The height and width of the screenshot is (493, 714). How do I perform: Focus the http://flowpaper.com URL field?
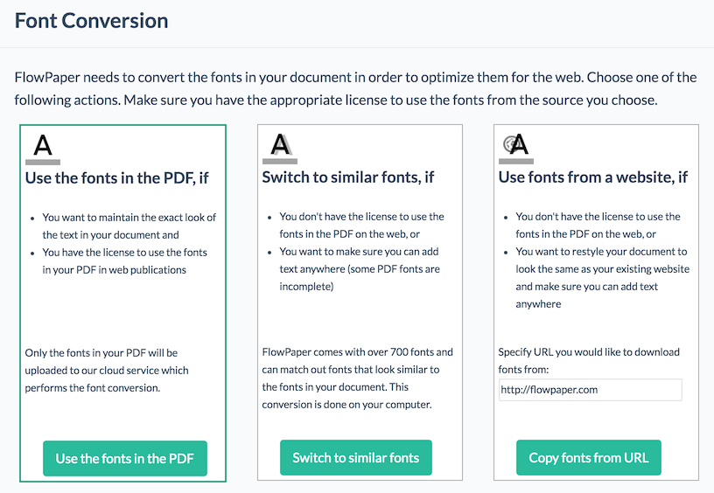pos(590,390)
